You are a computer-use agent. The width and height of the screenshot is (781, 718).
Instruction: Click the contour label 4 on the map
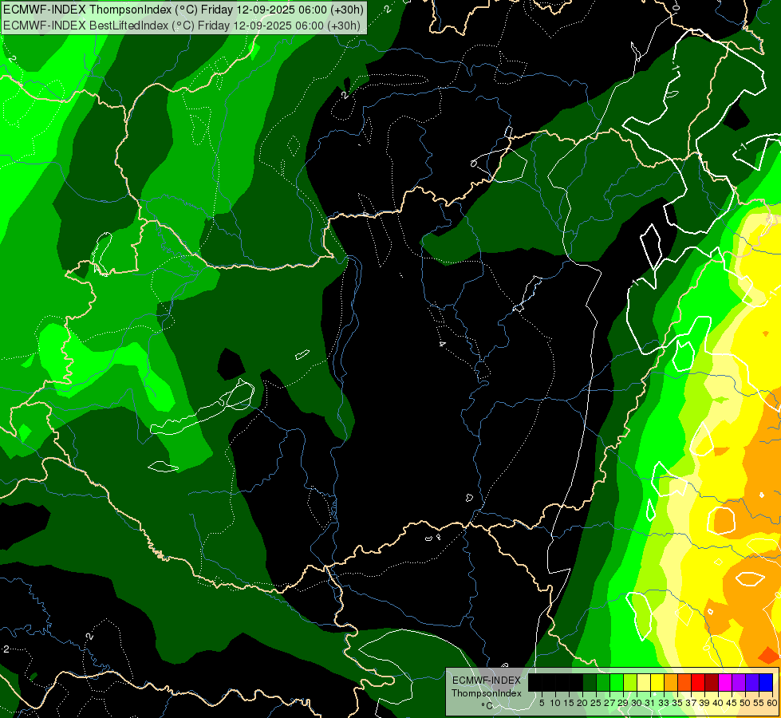(442, 343)
